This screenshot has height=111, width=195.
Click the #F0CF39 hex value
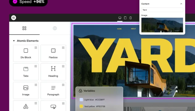point(101,106)
